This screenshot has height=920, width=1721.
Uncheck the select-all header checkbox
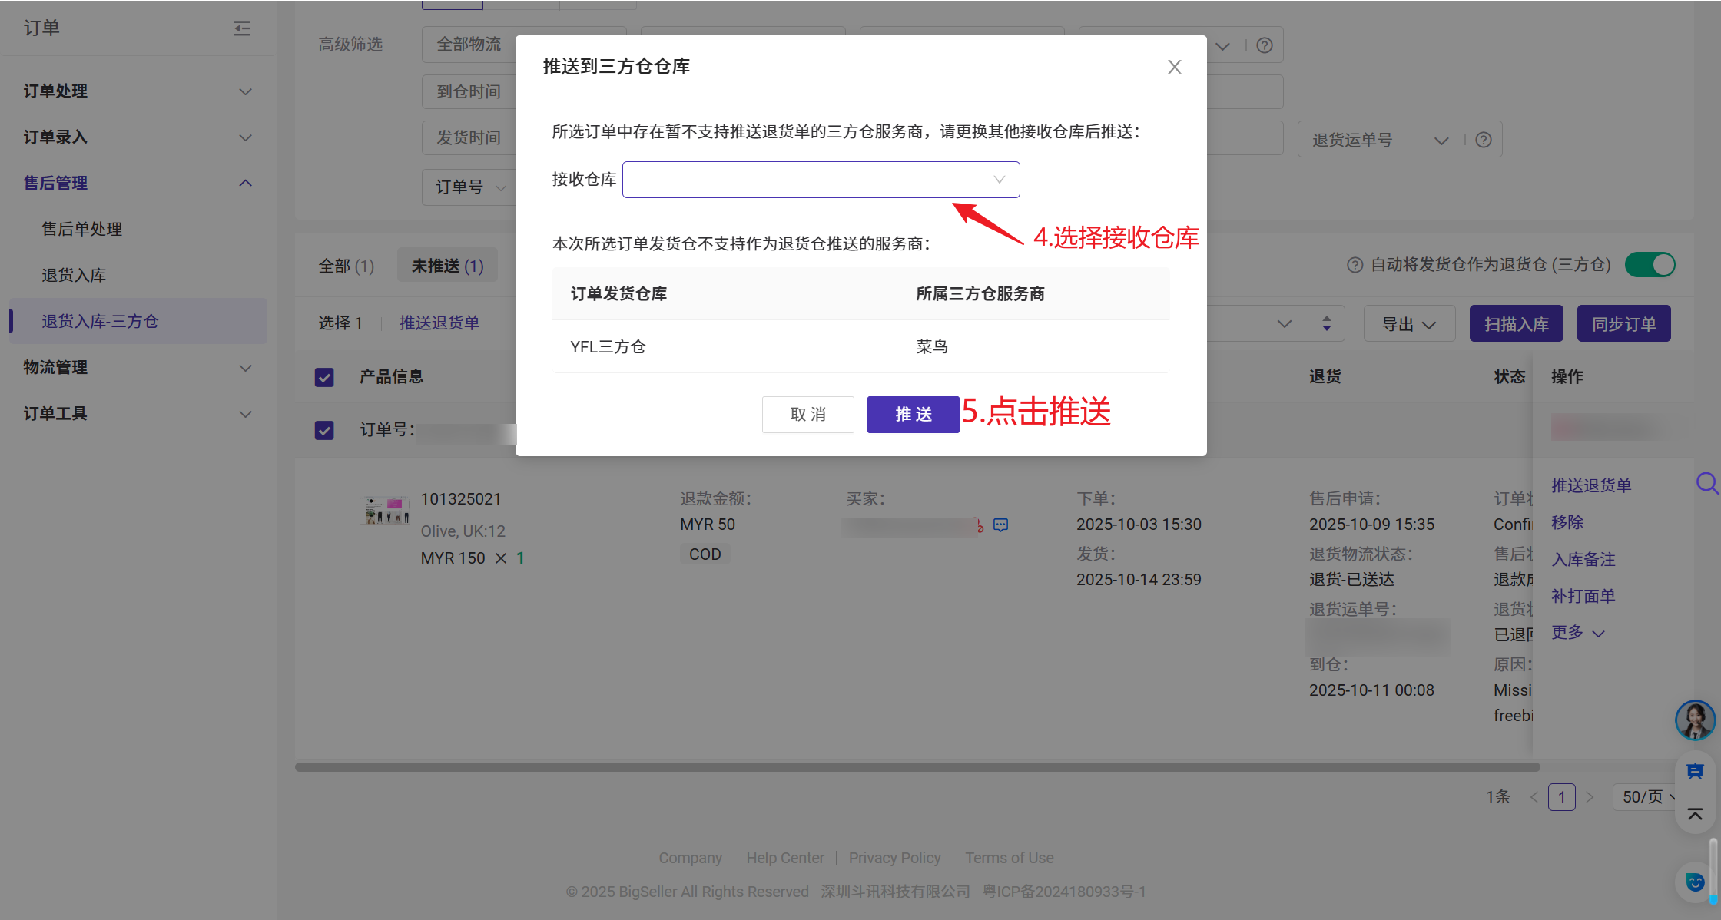(324, 377)
